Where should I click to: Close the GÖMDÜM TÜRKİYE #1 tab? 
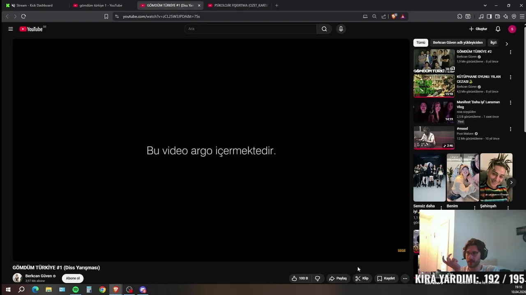(x=199, y=5)
